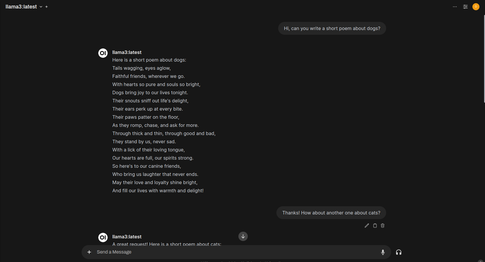Attach a file using the input plus icon

click(89, 252)
